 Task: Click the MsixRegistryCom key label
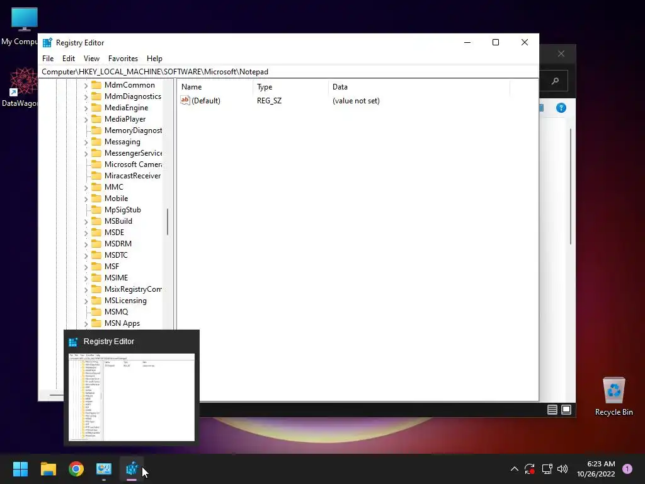coord(133,289)
